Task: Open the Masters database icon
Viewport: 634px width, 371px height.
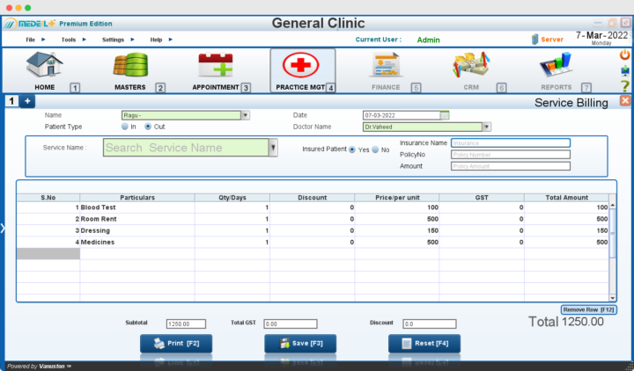Action: [x=130, y=67]
